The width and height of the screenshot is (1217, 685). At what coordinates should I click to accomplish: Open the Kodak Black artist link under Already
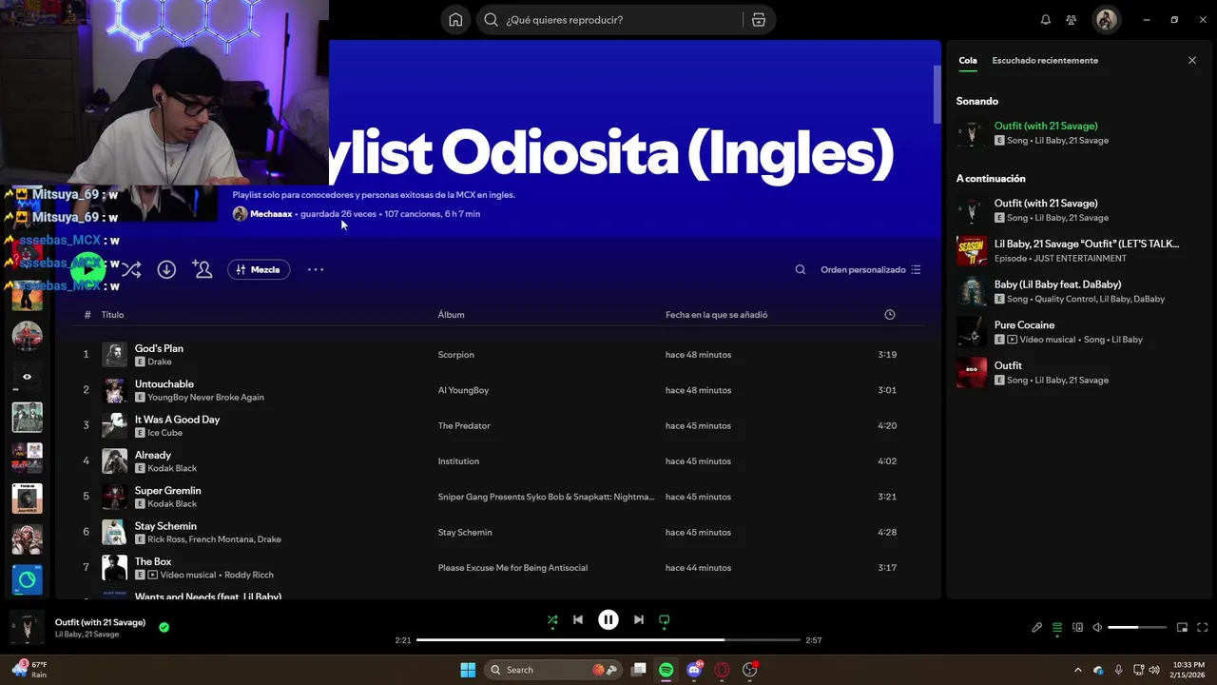tap(172, 468)
